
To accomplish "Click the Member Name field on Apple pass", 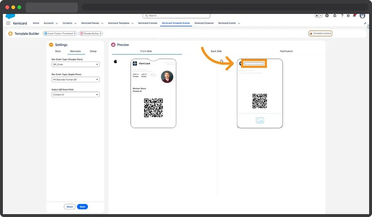I will tap(140, 90).
